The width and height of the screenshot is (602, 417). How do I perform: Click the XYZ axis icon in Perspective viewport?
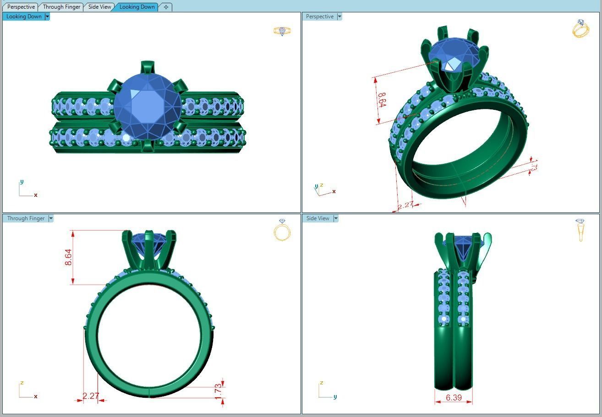[x=325, y=189]
